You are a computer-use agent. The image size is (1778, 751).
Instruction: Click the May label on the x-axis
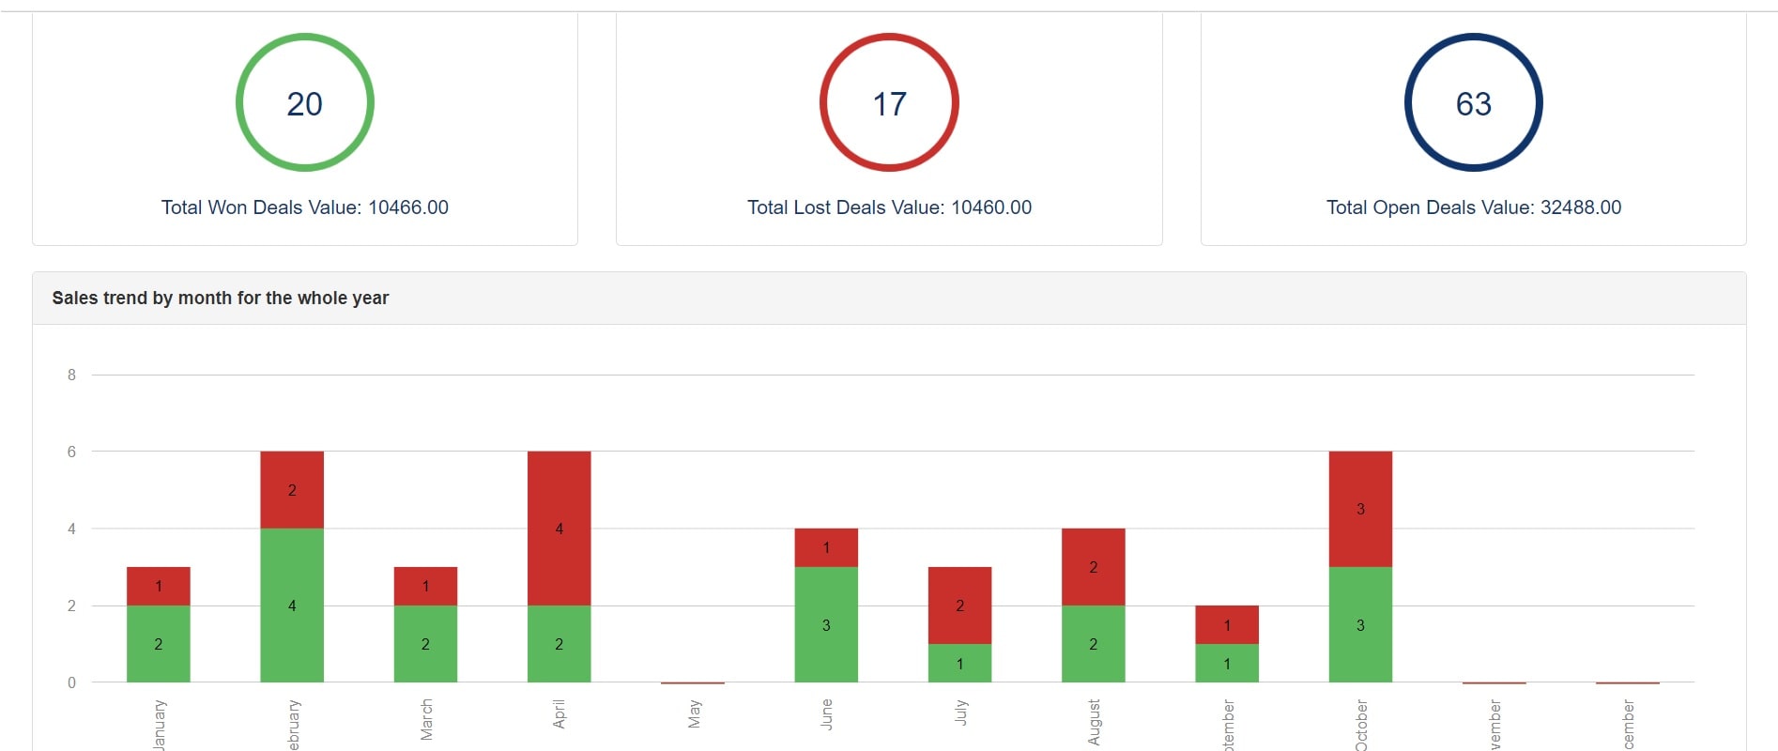coord(694,714)
